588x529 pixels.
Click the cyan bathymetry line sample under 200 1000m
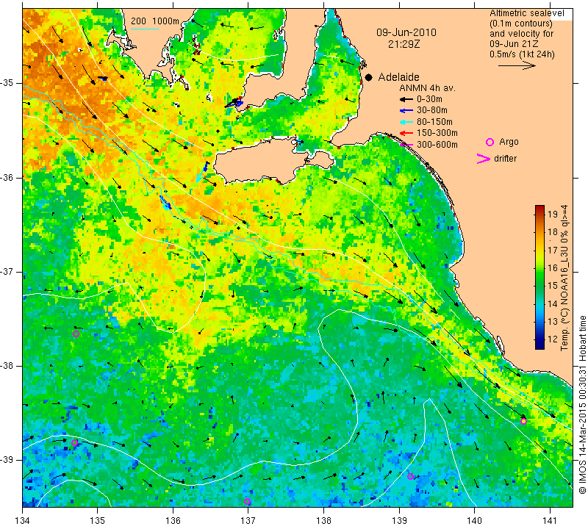[145, 29]
